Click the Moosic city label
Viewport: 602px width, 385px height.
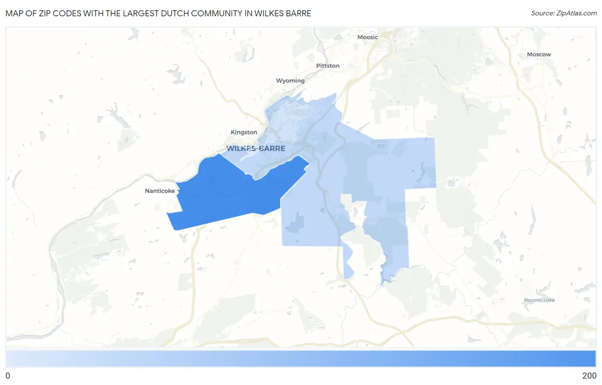tap(367, 37)
